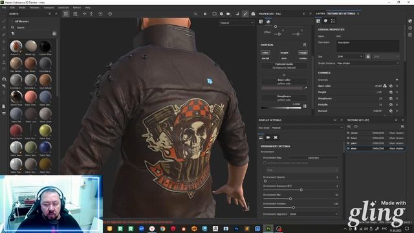Click the Base color channel warning triangle icon
414x233 pixels.
tap(385, 86)
